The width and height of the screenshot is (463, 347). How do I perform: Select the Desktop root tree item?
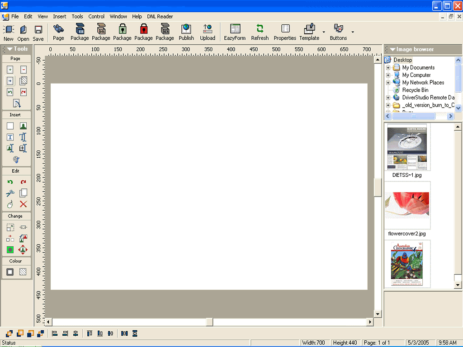(403, 60)
